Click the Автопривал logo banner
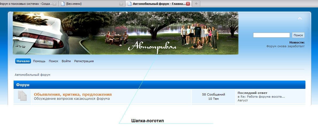 pos(125,33)
